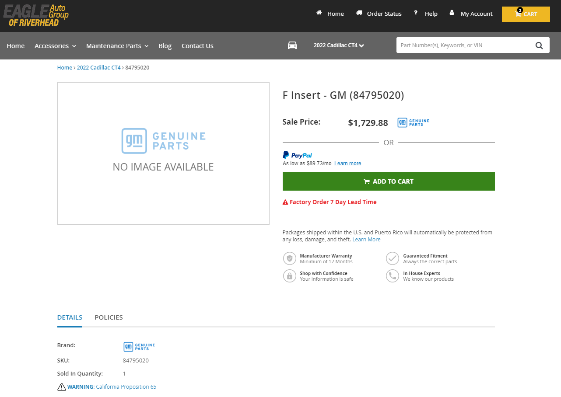The height and width of the screenshot is (397, 561).
Task: Click the California Proposition 65 warning triangle icon
Action: (61, 387)
